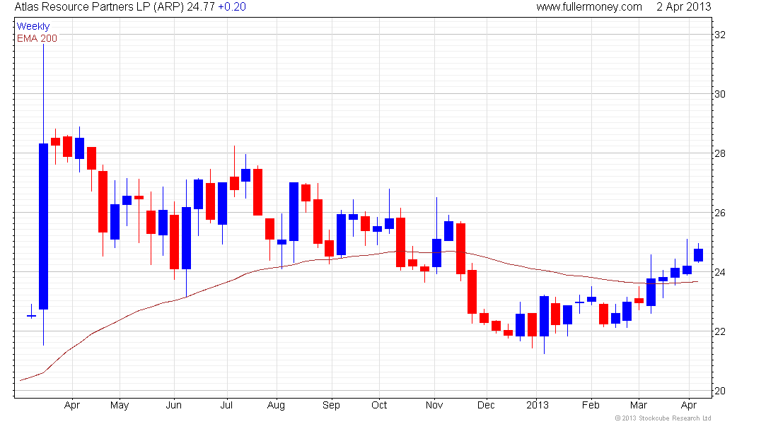Click the 24 price axis label
The width and height of the screenshot is (778, 424).
pos(719,272)
